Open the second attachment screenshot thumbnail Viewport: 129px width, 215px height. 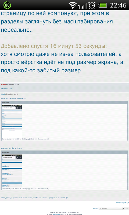pyautogui.click(x=12, y=171)
